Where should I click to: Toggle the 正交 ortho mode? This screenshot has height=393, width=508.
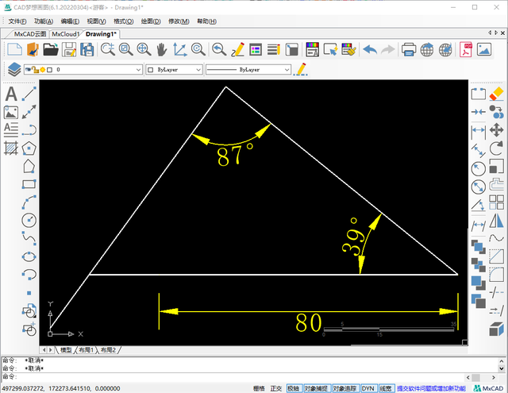click(x=276, y=388)
